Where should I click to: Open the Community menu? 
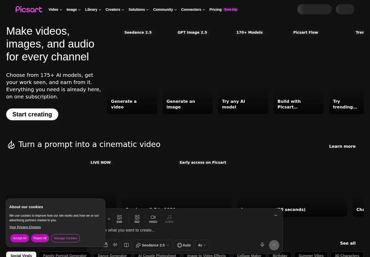pyautogui.click(x=165, y=10)
